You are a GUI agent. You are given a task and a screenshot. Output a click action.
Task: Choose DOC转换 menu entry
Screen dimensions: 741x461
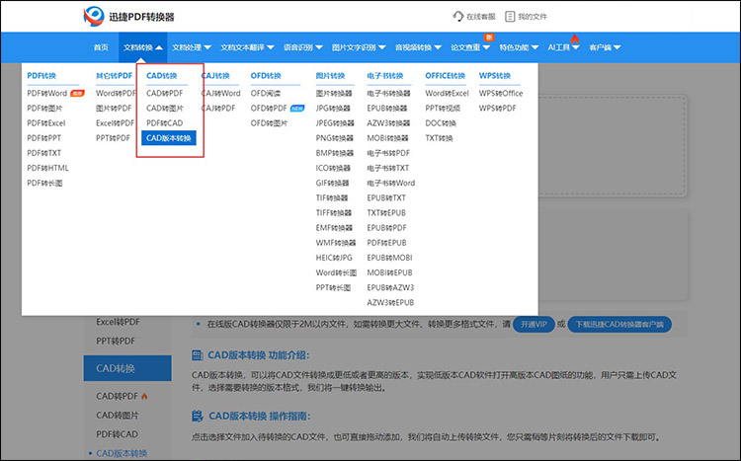click(x=441, y=122)
